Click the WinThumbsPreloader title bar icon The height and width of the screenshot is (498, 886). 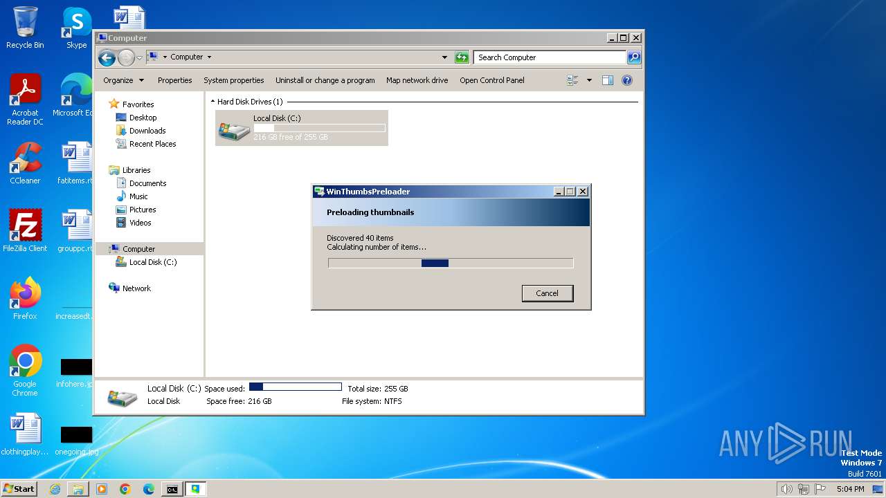319,192
